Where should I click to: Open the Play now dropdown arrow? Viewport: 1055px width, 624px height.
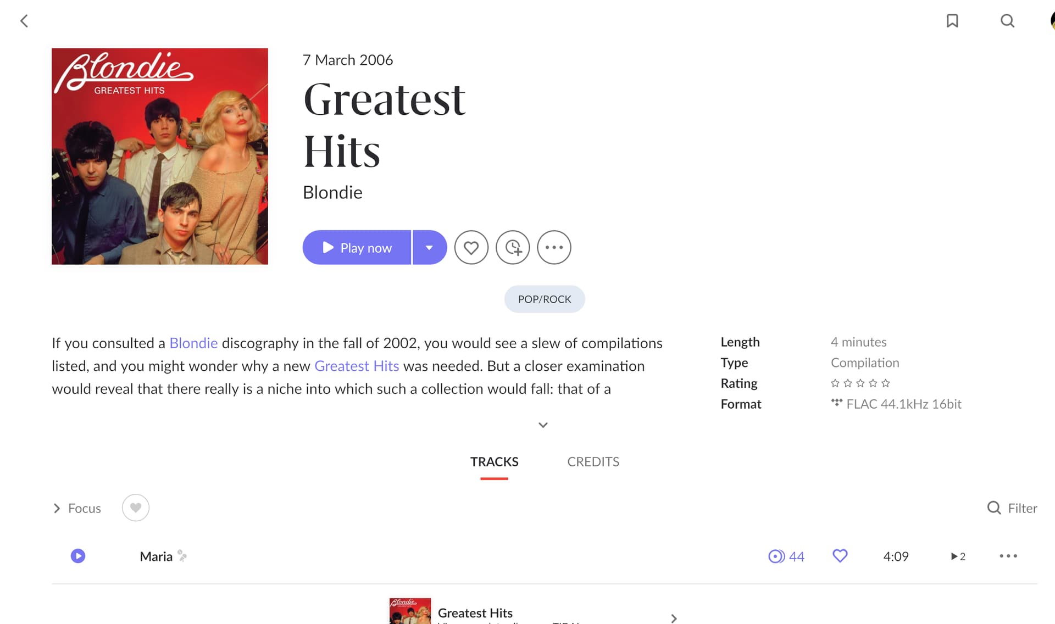430,247
